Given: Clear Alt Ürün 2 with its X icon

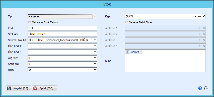Looking at the screenshot, I should click(203, 34).
